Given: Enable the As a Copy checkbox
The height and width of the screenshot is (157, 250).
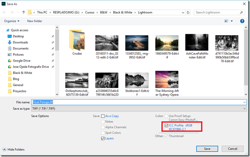Looking at the screenshot, I should pos(103,116).
